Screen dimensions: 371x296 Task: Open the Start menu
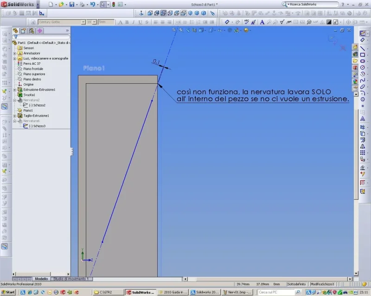pyautogui.click(x=8, y=292)
